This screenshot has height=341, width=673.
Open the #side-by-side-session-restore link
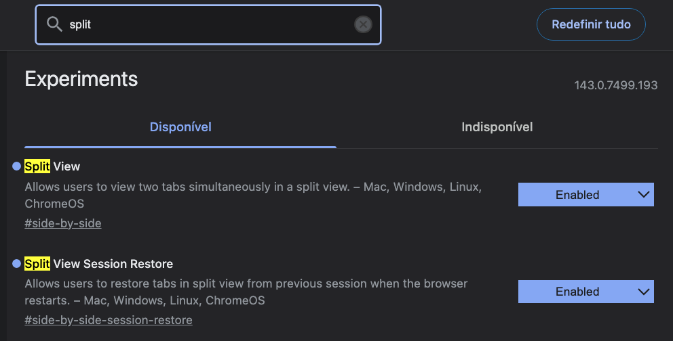coord(109,320)
